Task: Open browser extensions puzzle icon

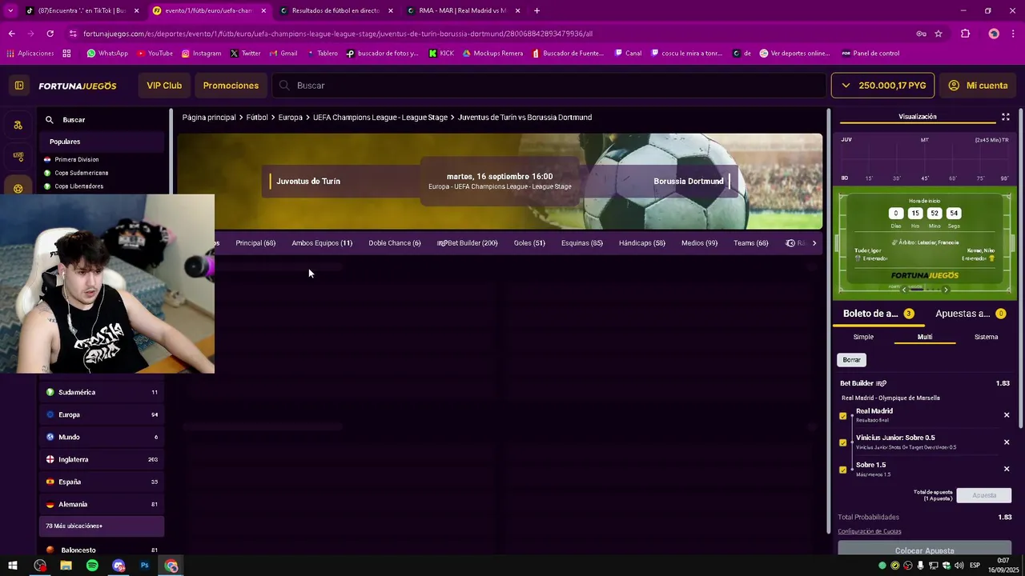Action: [x=965, y=34]
